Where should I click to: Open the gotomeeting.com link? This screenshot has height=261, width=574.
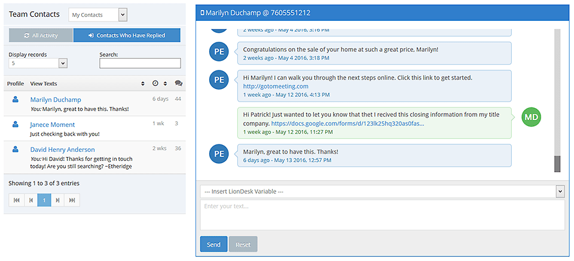tap(276, 86)
